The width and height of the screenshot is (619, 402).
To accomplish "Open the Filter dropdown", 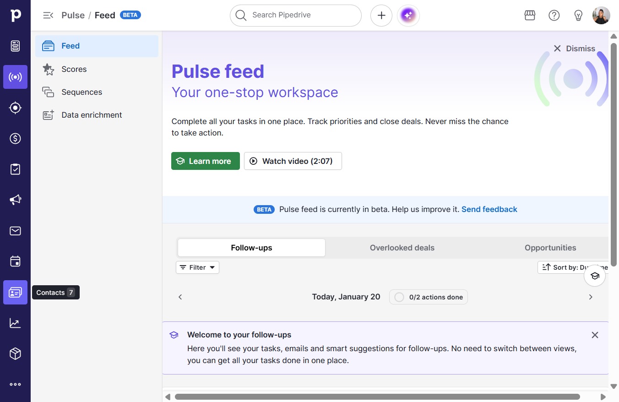I will click(x=197, y=267).
